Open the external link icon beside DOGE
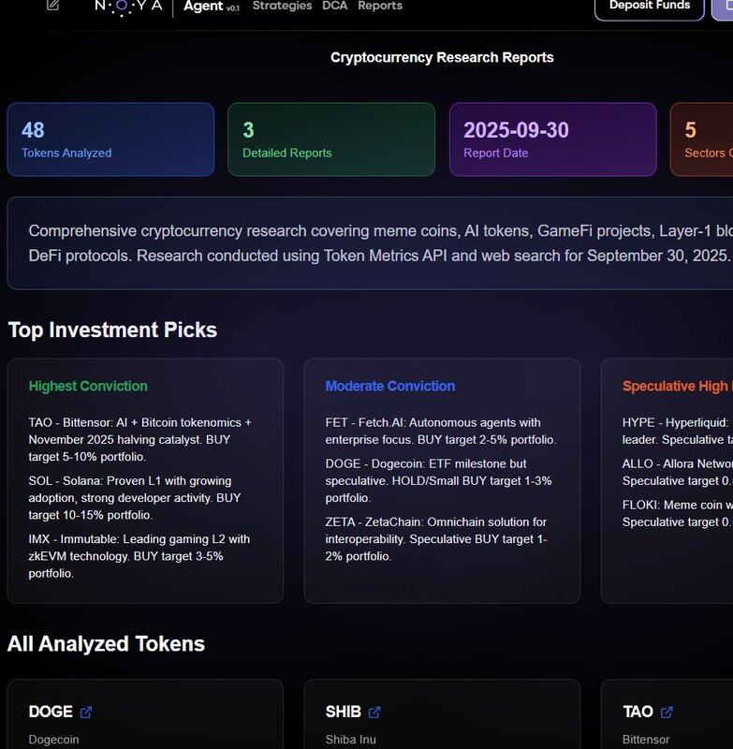The height and width of the screenshot is (749, 733). coord(86,712)
